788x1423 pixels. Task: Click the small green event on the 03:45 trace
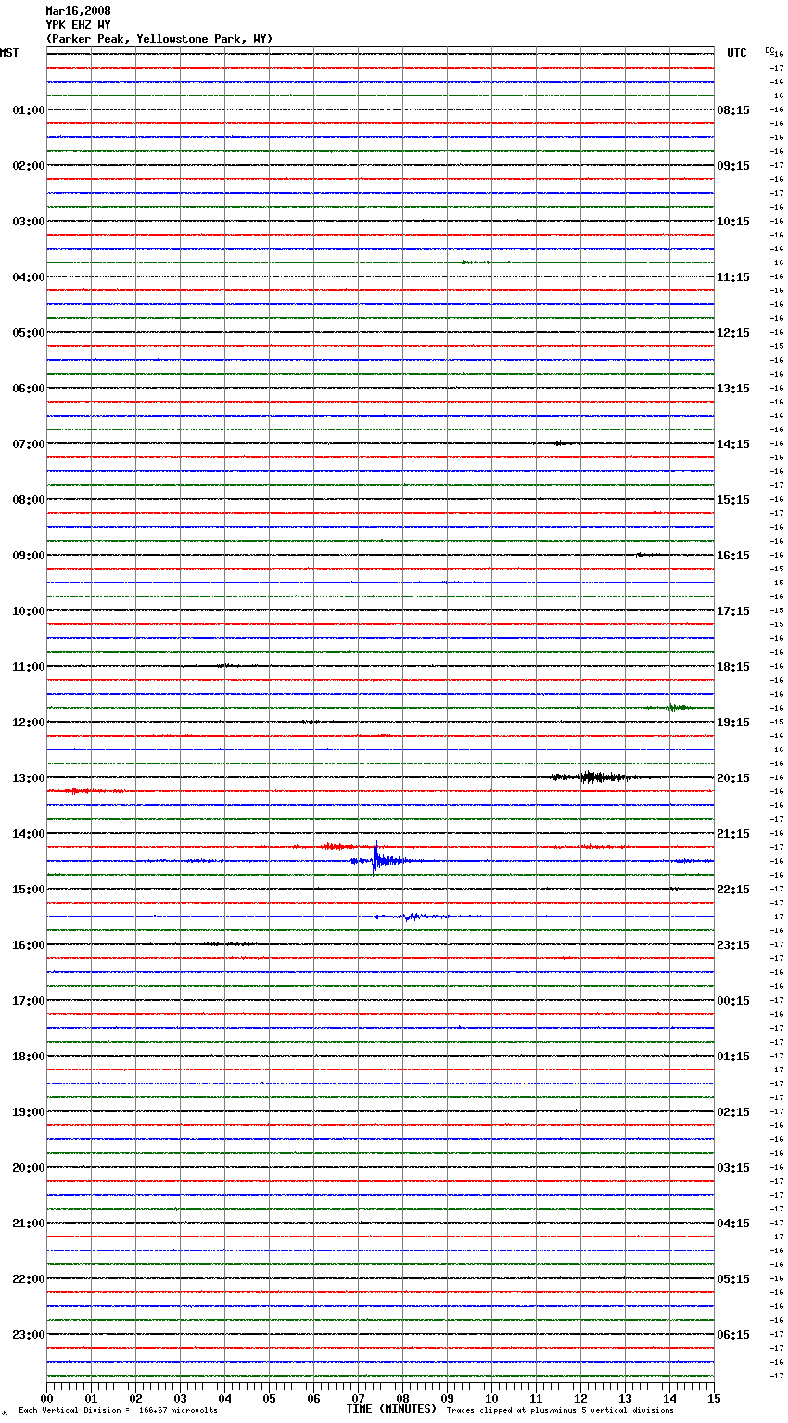pos(466,263)
